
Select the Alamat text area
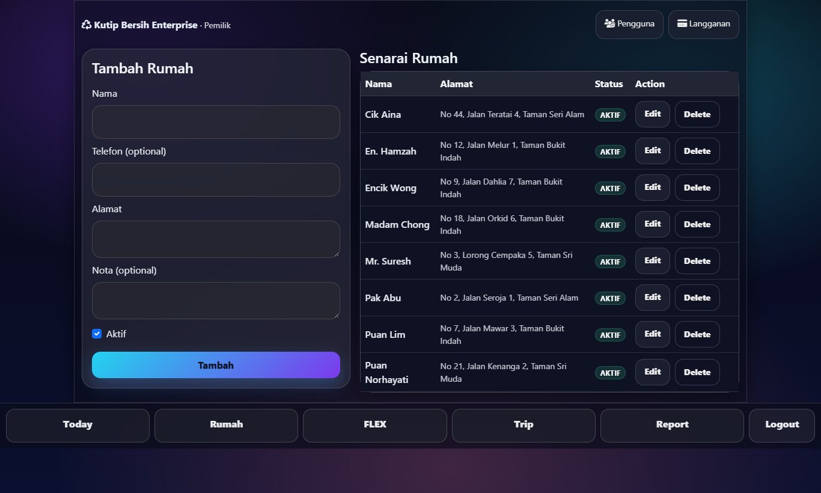pos(216,239)
